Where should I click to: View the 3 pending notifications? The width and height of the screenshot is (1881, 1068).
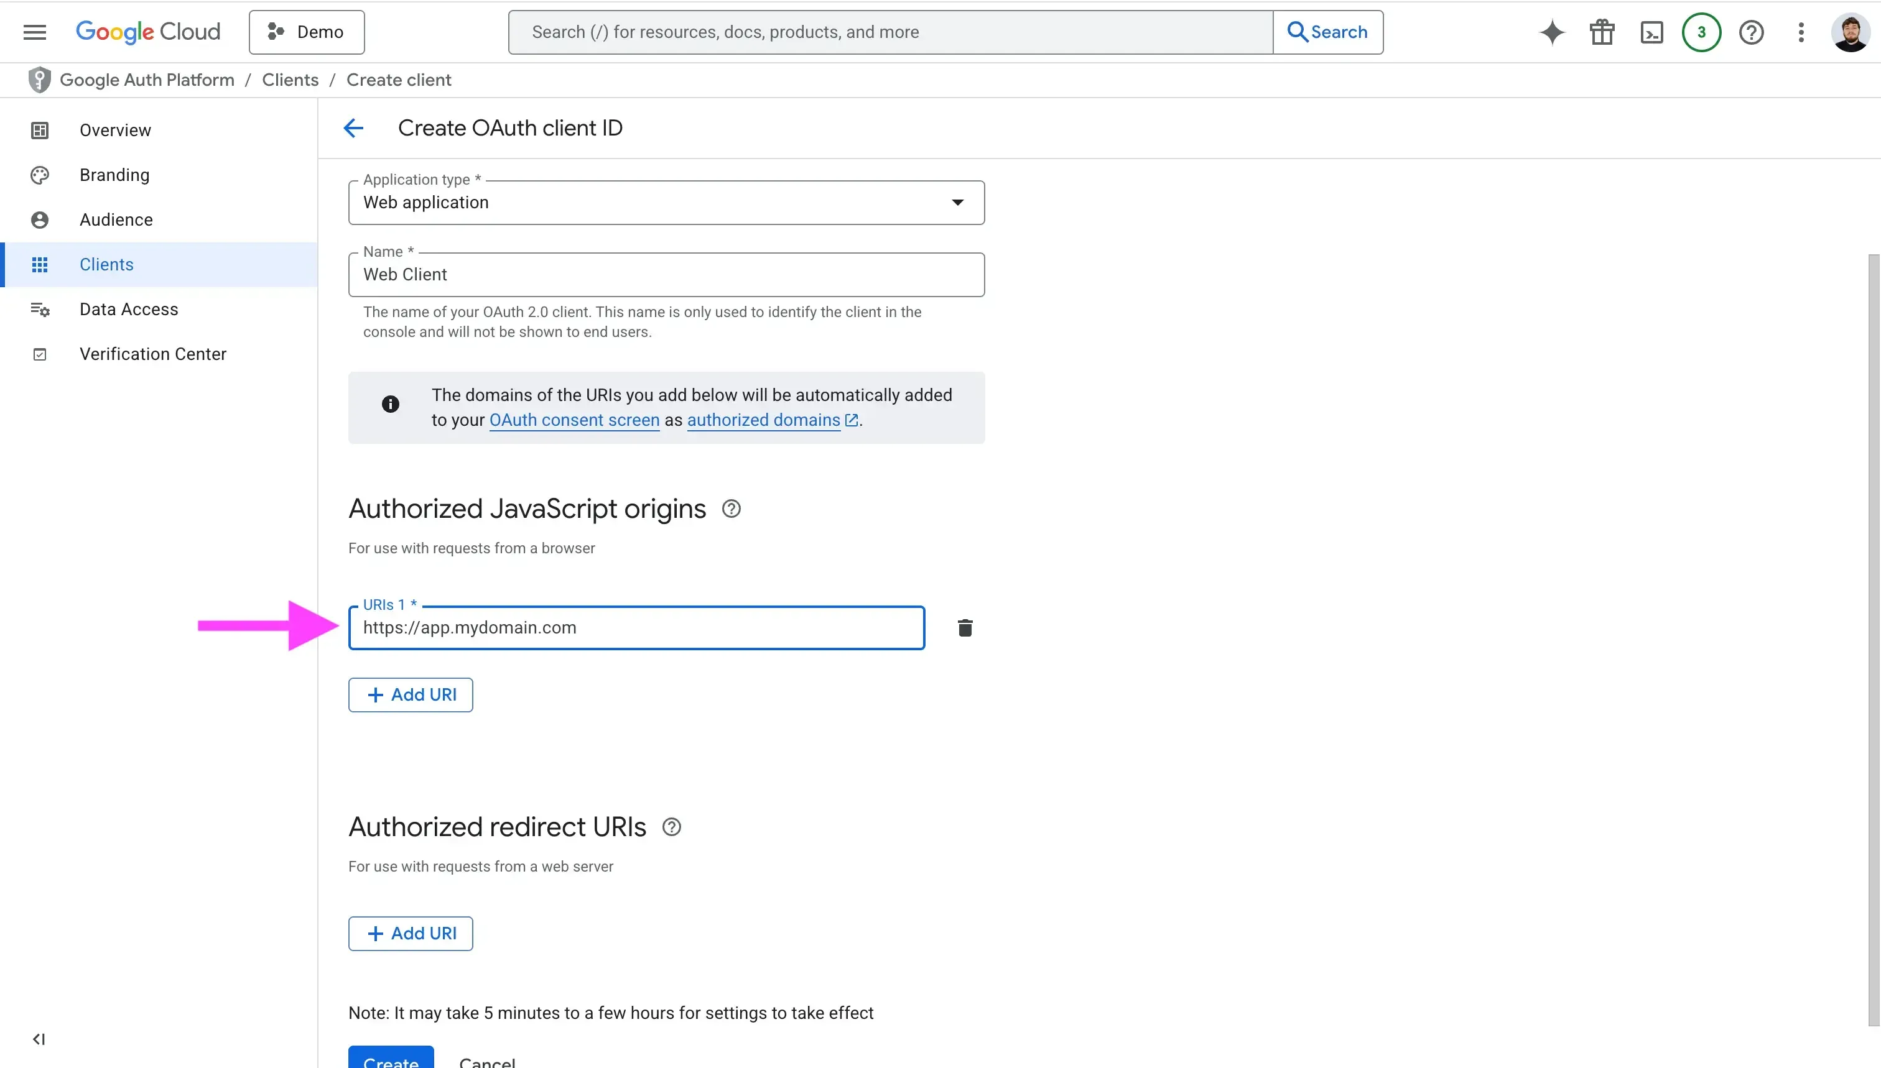[1701, 32]
